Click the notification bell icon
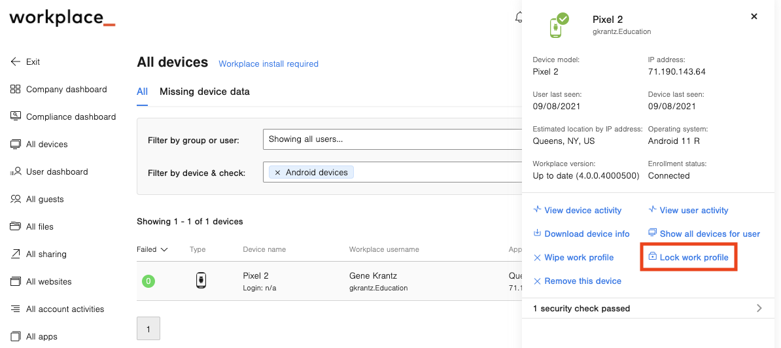The width and height of the screenshot is (781, 348). coord(519,17)
